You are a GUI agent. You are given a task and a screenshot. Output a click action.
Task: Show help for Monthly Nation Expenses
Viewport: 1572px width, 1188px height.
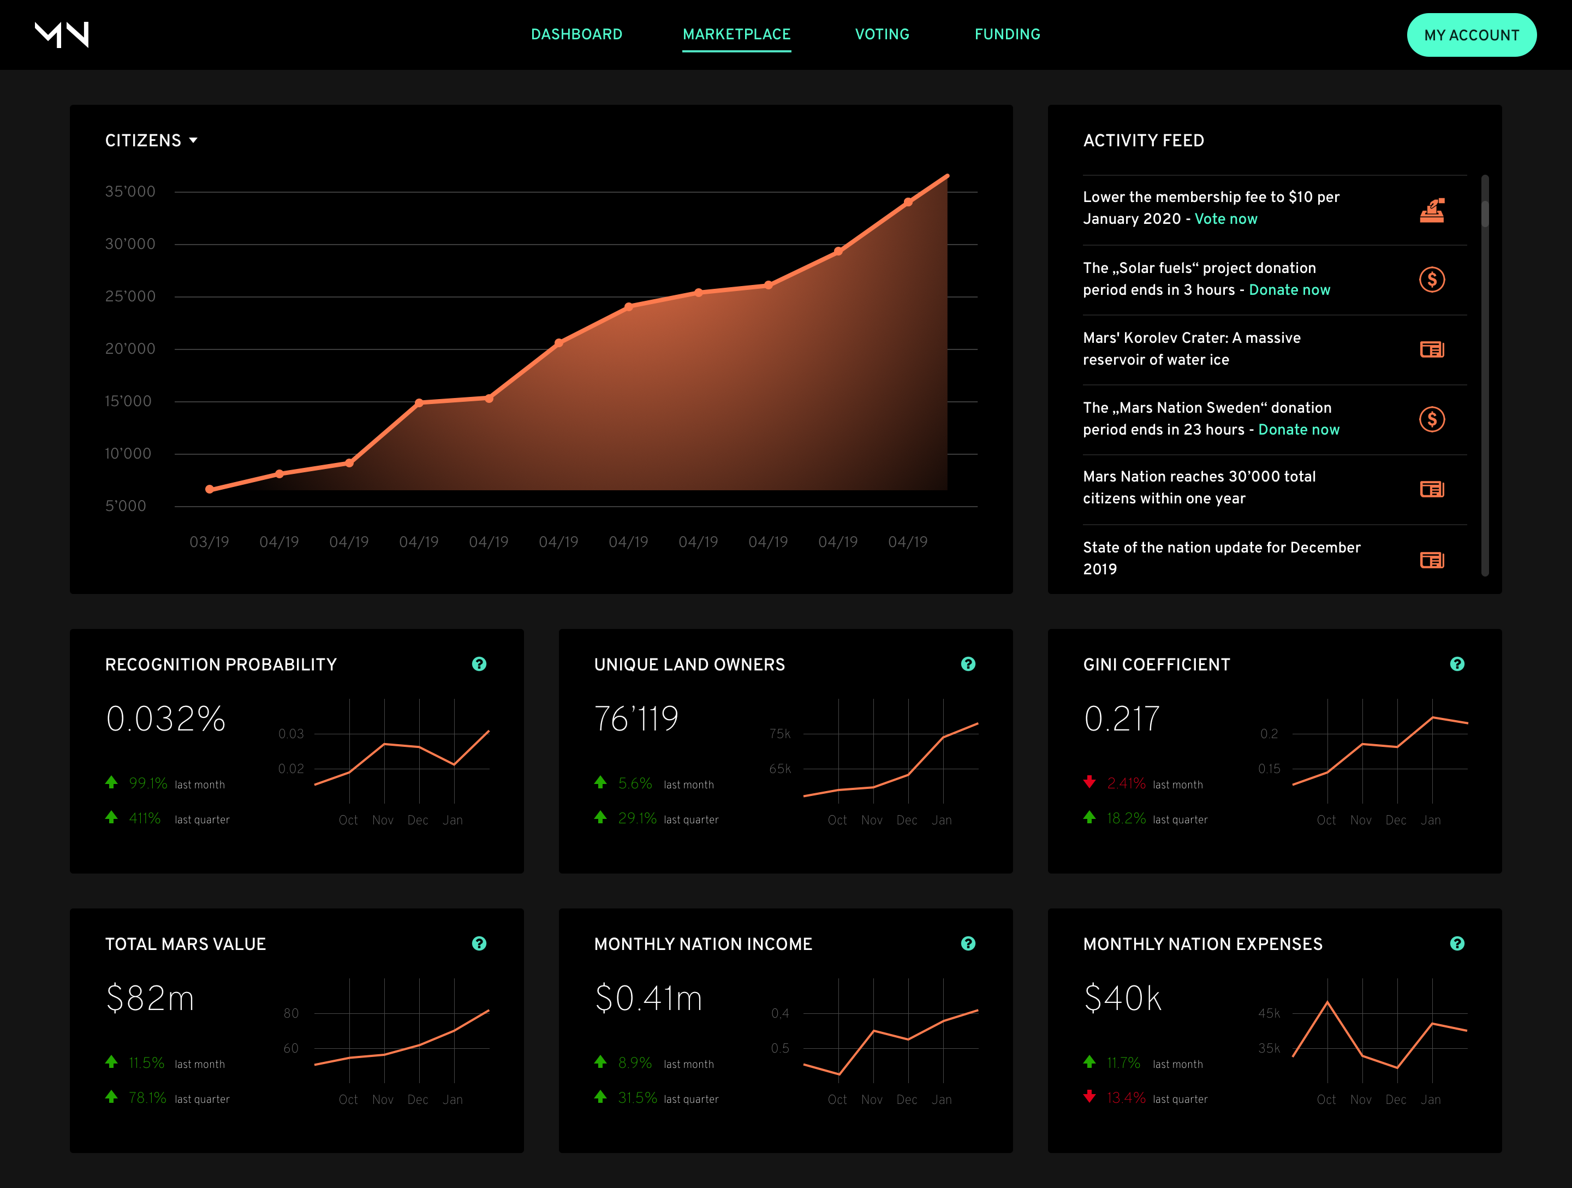[x=1457, y=943]
